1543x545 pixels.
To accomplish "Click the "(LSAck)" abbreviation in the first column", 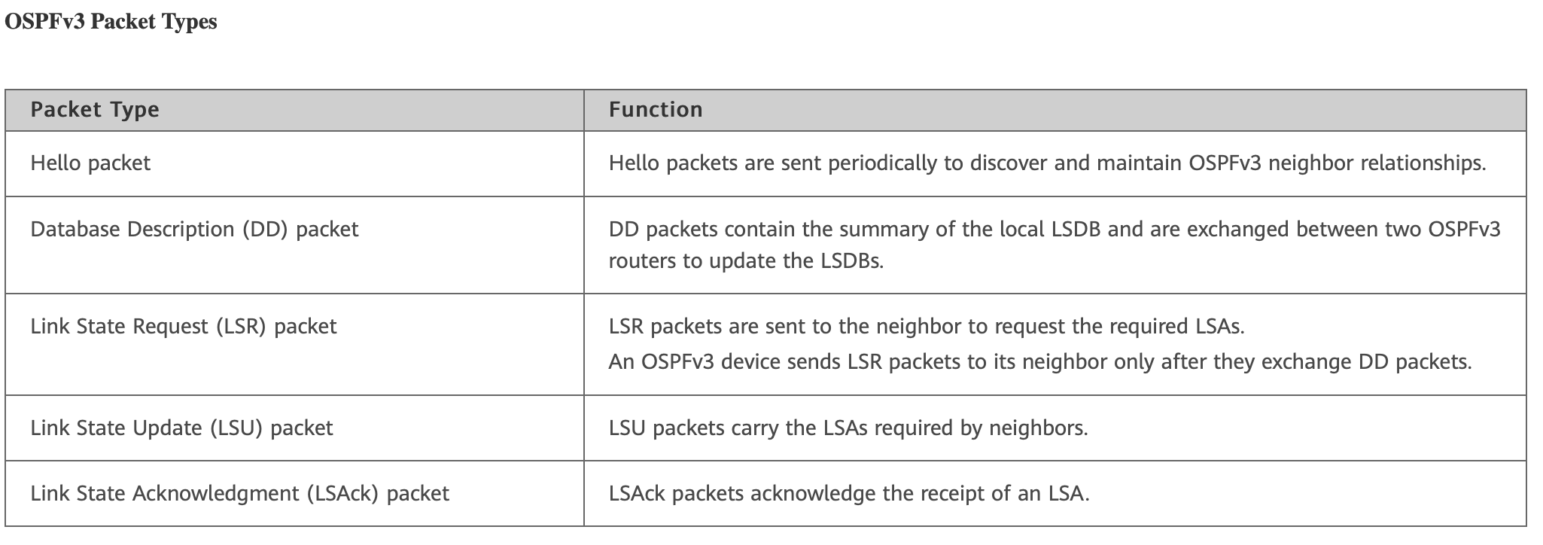I will (342, 493).
